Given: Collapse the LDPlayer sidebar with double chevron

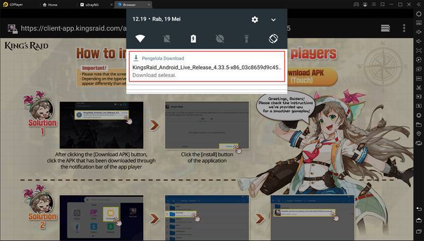Looking at the screenshot, I should (x=419, y=5).
